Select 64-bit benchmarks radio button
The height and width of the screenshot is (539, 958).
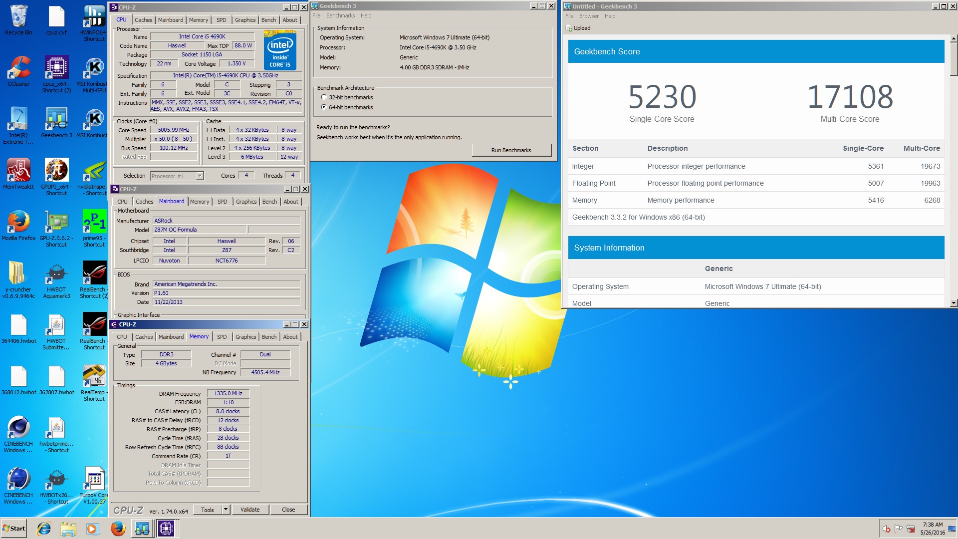coord(324,107)
